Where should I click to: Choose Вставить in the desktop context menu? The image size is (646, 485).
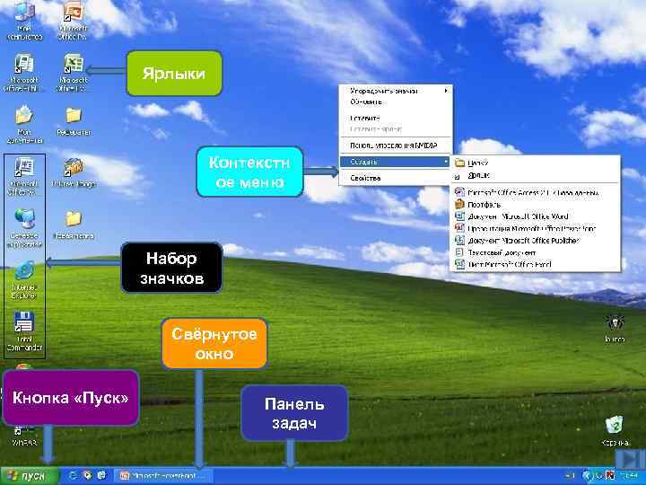(396, 118)
